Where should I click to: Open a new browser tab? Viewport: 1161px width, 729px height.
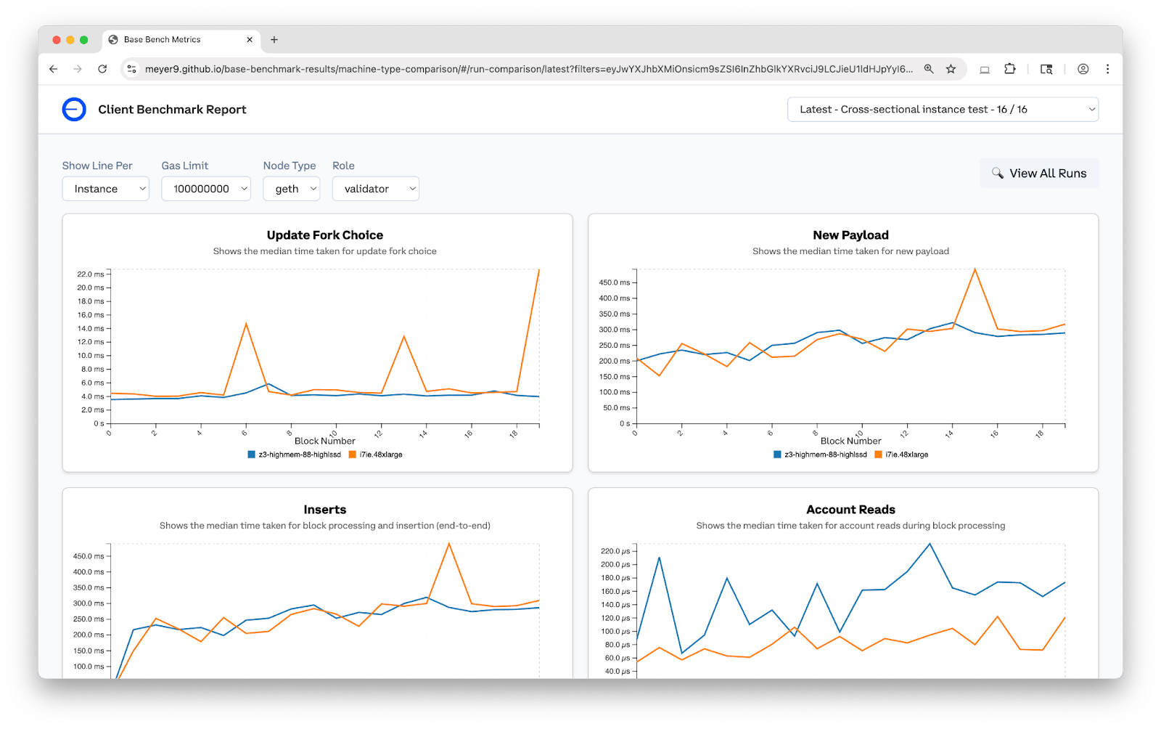(274, 40)
